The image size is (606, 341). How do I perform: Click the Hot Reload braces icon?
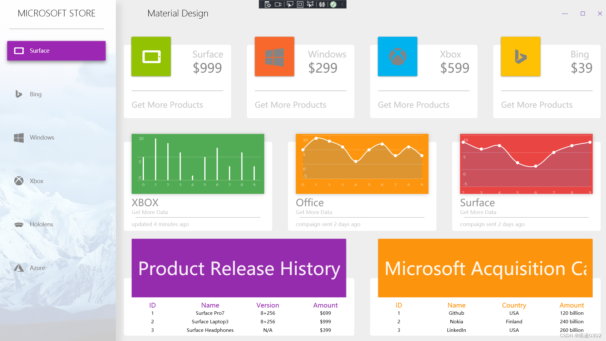point(322,4)
